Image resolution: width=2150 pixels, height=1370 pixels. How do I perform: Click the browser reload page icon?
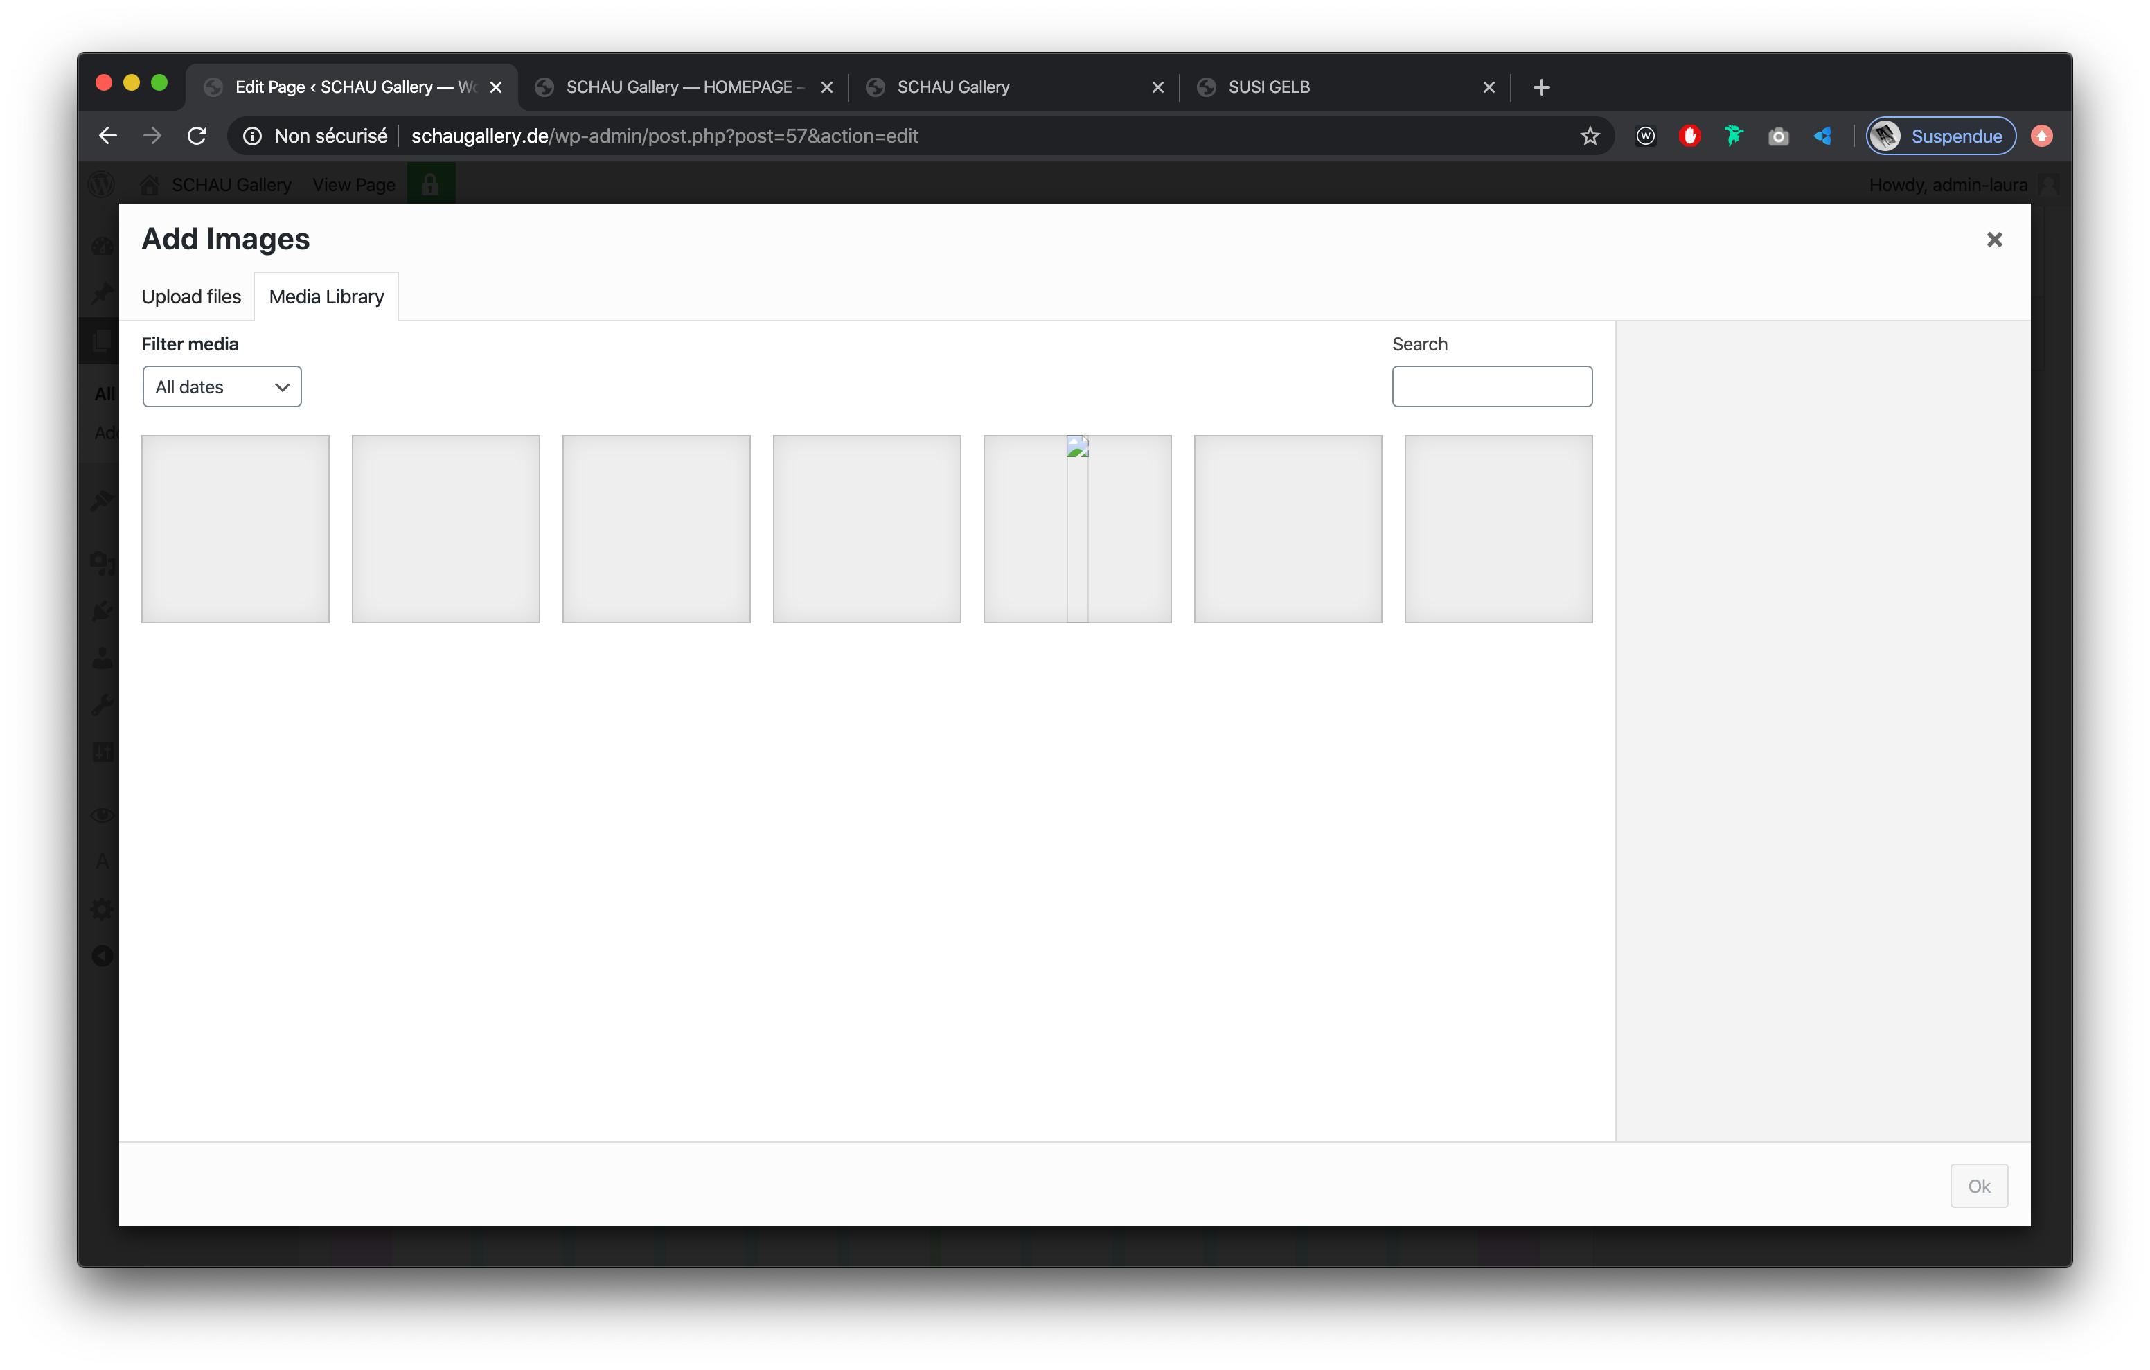(x=197, y=136)
